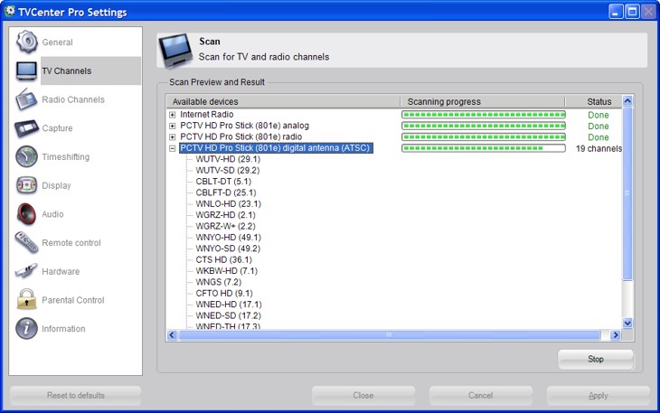The width and height of the screenshot is (660, 413).
Task: Click the Capture videotape icon
Action: tap(26, 128)
